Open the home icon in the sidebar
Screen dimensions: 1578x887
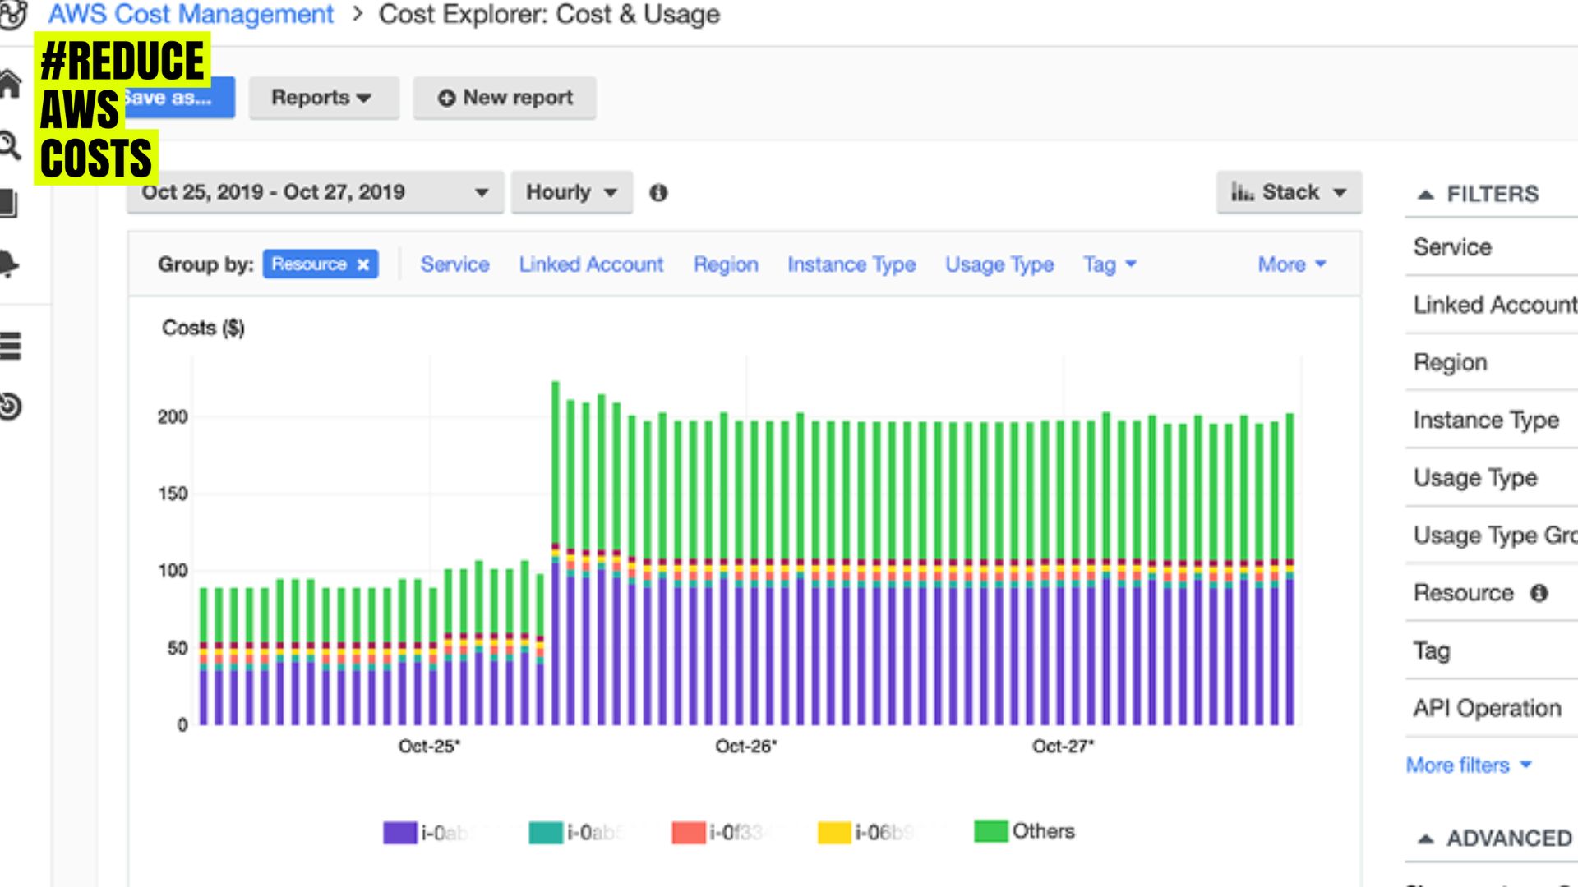point(10,84)
